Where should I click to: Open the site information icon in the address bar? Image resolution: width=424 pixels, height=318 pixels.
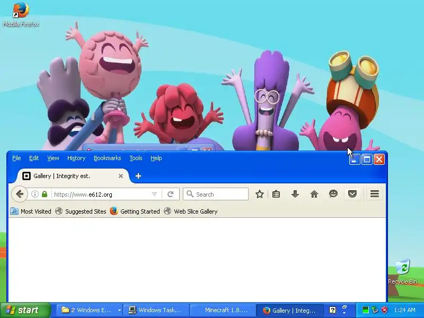coord(35,194)
